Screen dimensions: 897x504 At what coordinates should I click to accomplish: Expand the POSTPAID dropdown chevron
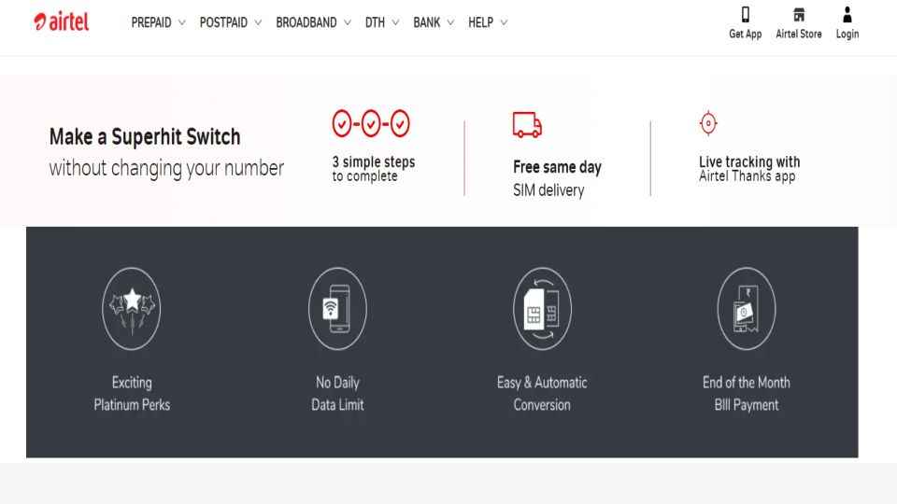click(258, 22)
